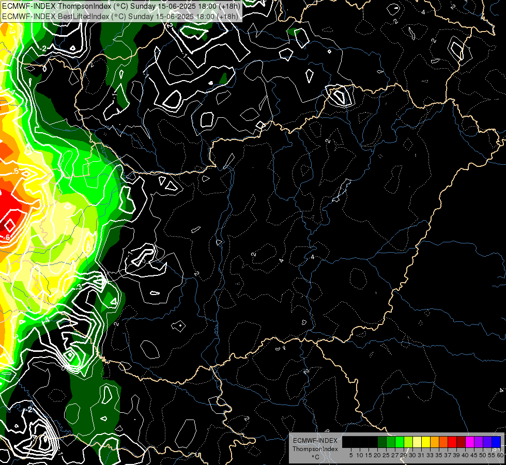Screen dimensions: 506x465
Task: Click the legend scale value 31
Action: point(421,455)
